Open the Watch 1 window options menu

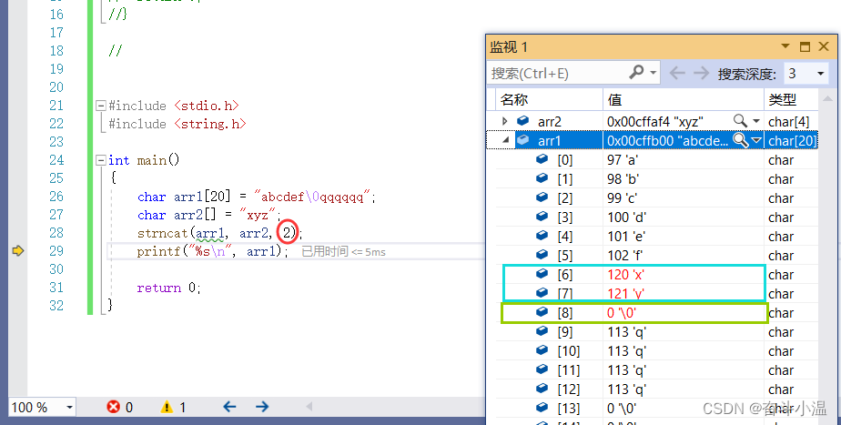(785, 46)
